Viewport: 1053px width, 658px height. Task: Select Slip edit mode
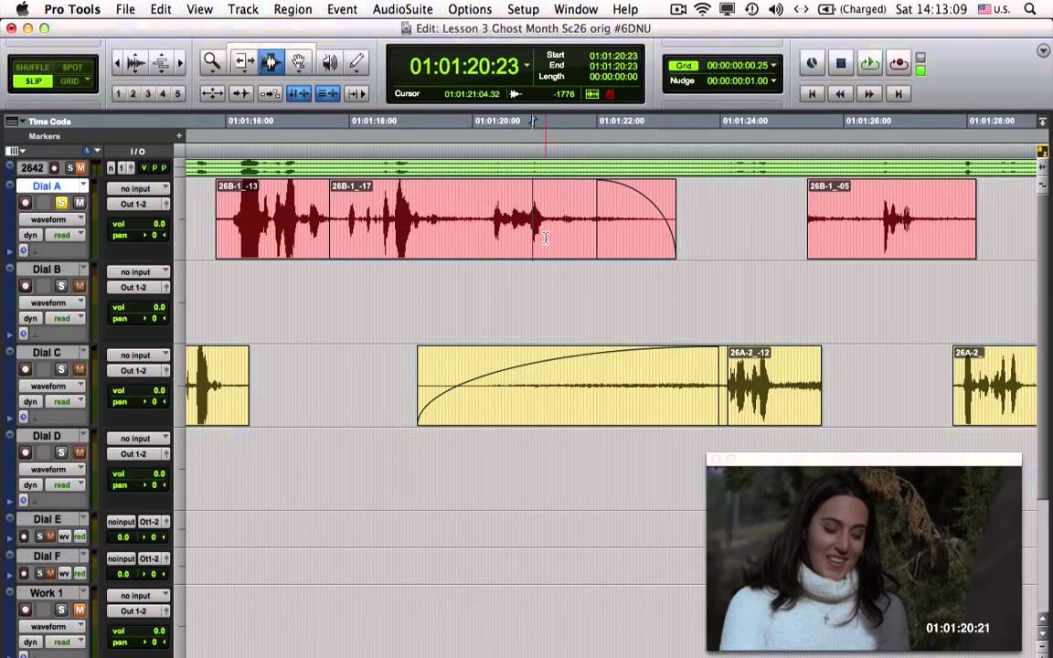click(x=33, y=80)
